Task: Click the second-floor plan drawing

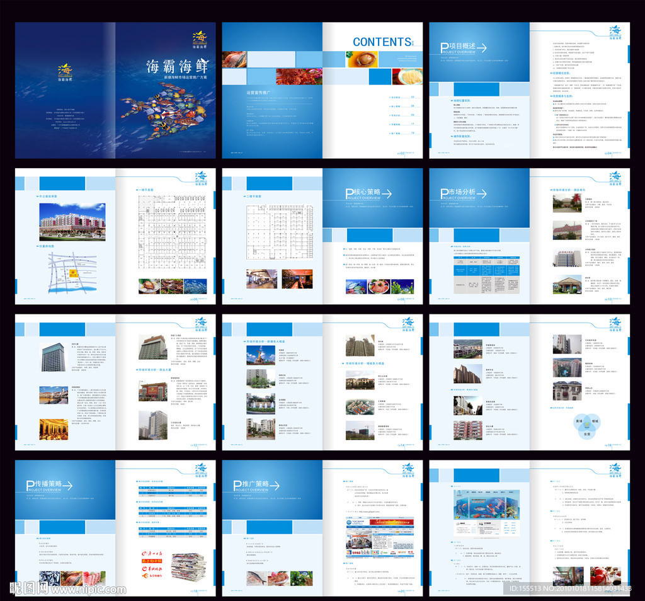Action: click(x=280, y=232)
